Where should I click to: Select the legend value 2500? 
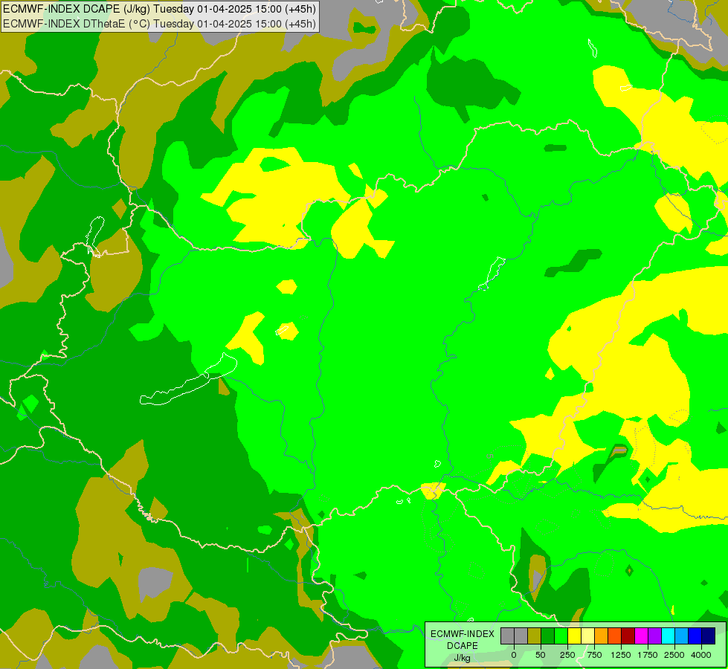(674, 655)
